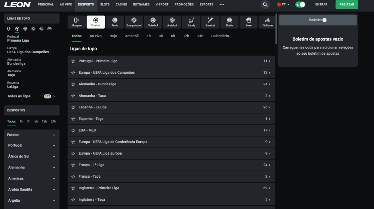The image size is (374, 209).
Task: Select 3h filter in Desportos sidebar
Action: pyautogui.click(x=28, y=121)
